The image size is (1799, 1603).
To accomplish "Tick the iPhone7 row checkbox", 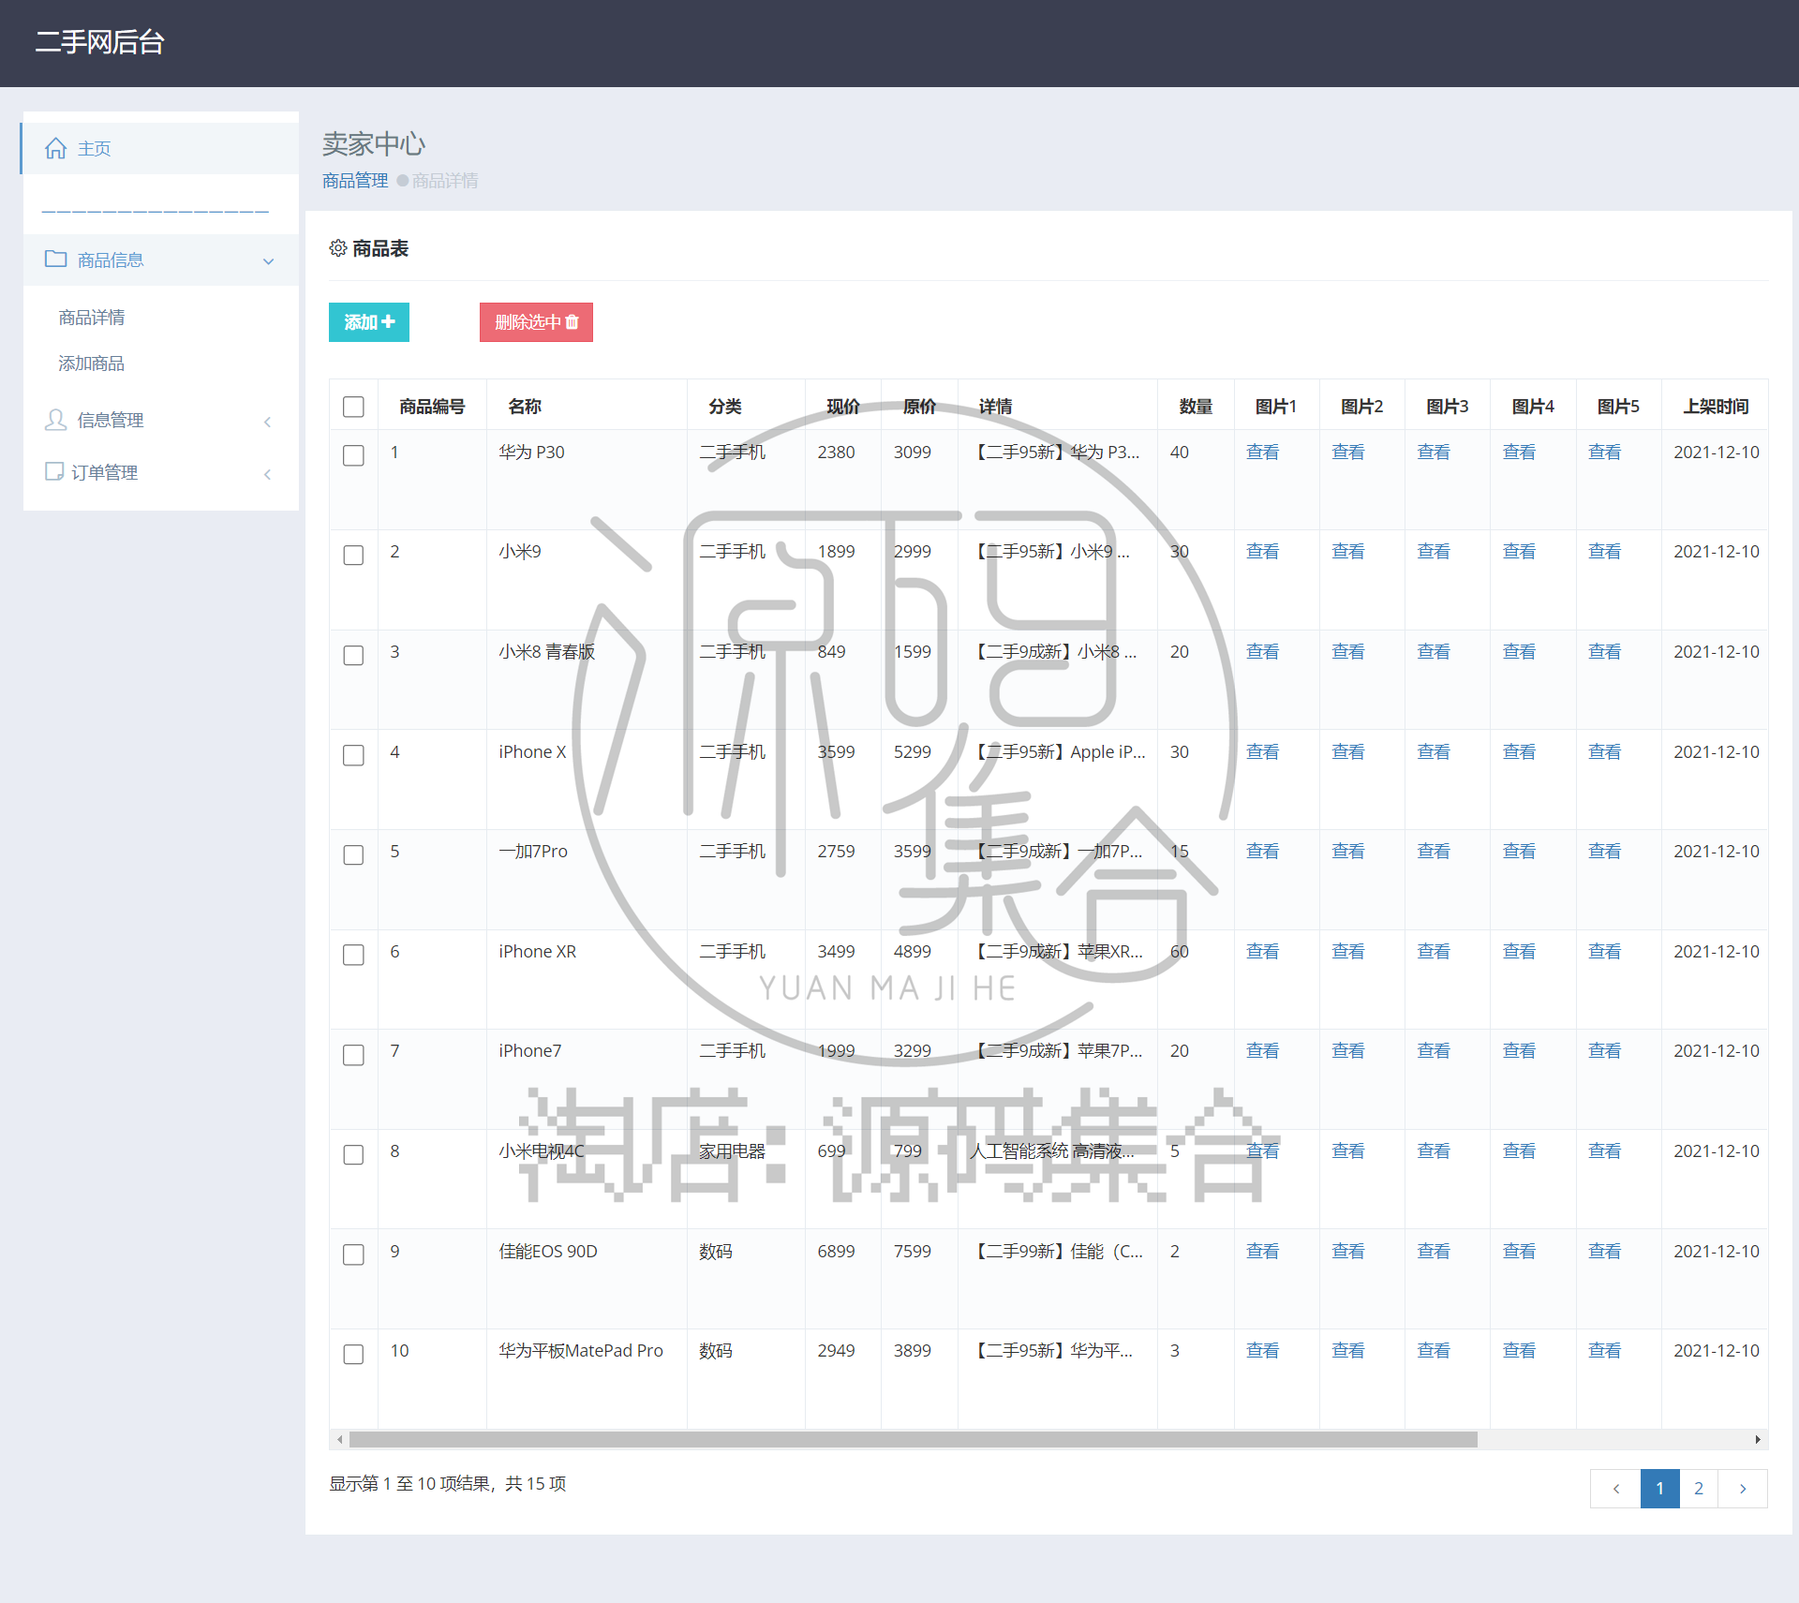I will 353,1055.
